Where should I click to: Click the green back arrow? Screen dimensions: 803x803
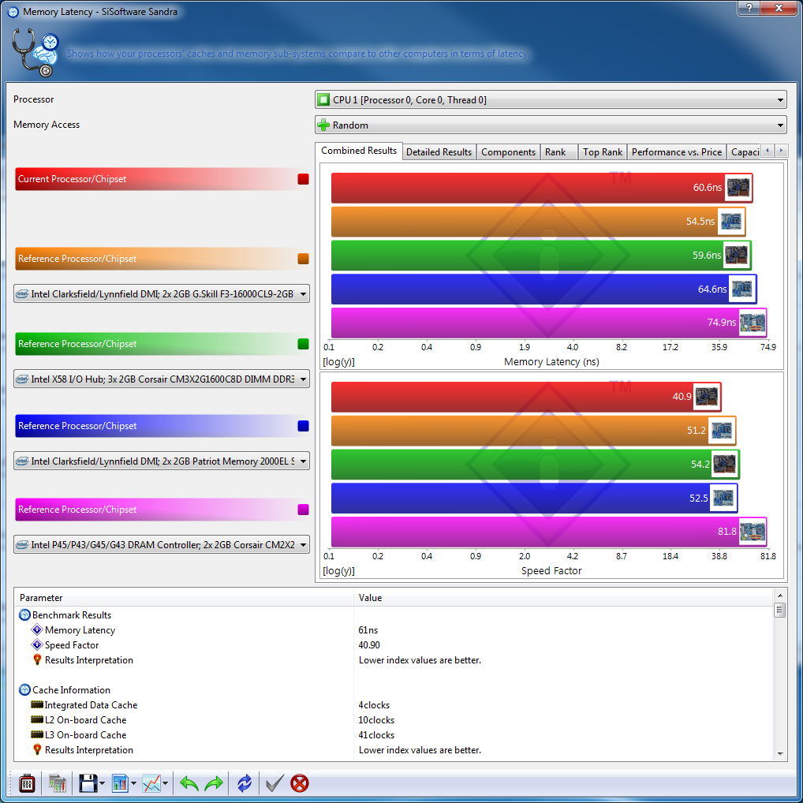point(189,783)
